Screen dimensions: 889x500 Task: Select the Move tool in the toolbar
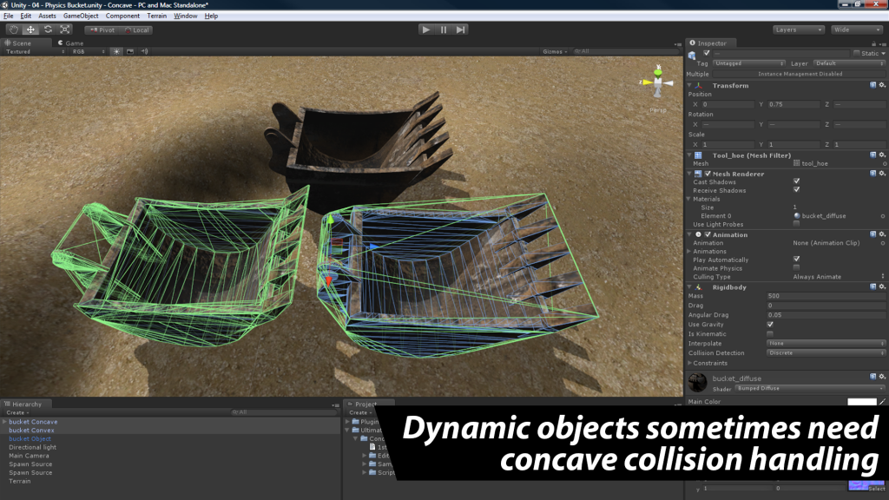(x=31, y=29)
